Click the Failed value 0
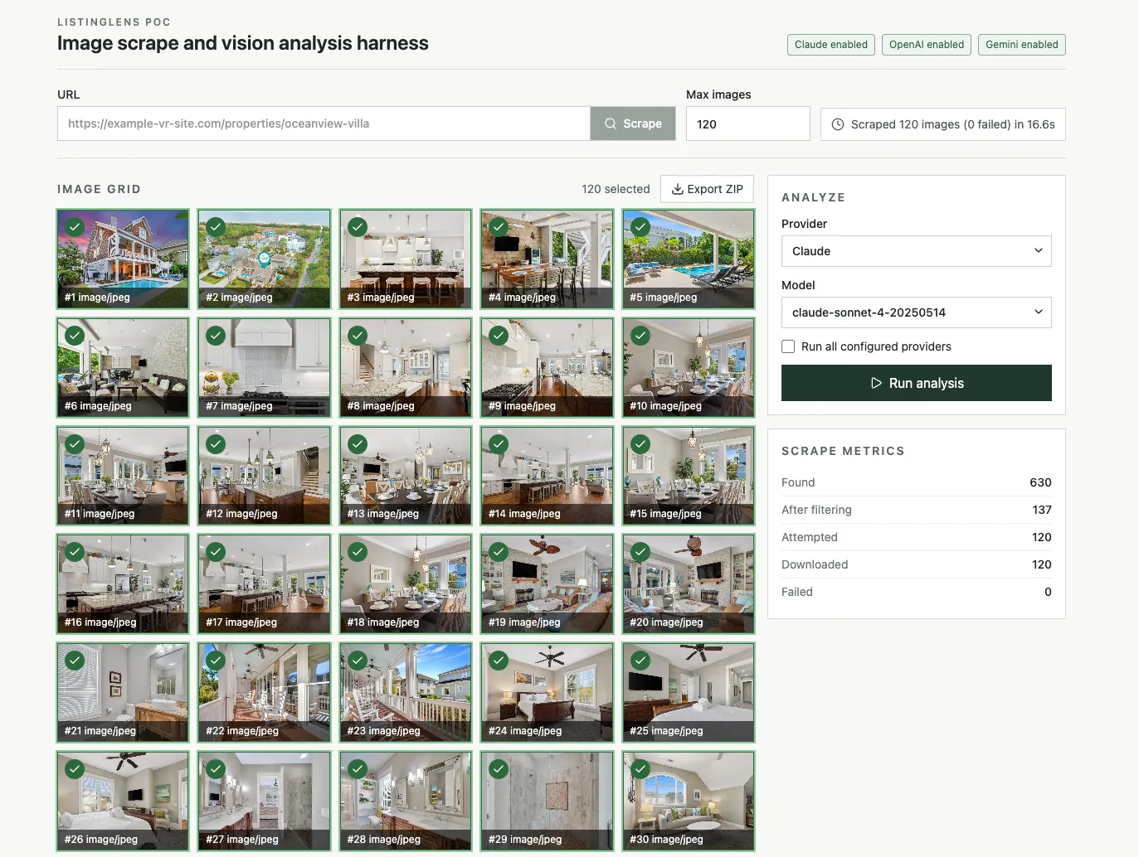 click(1048, 592)
